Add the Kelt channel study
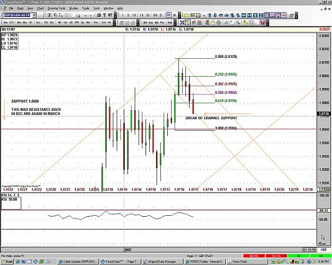Image resolution: width=332 pixels, height=265 pixels. [x=170, y=22]
